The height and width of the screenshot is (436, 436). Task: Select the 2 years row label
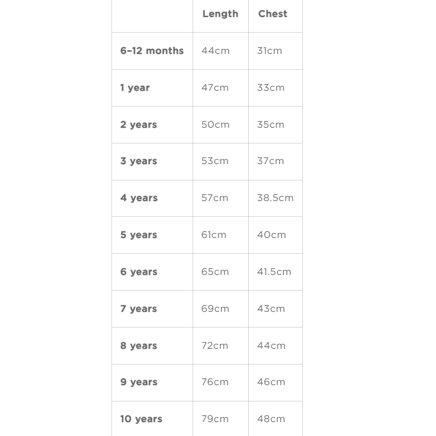138,125
